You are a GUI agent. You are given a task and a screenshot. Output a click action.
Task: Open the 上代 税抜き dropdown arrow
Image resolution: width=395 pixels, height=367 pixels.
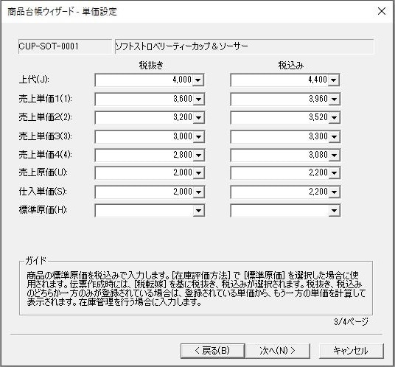(x=198, y=80)
